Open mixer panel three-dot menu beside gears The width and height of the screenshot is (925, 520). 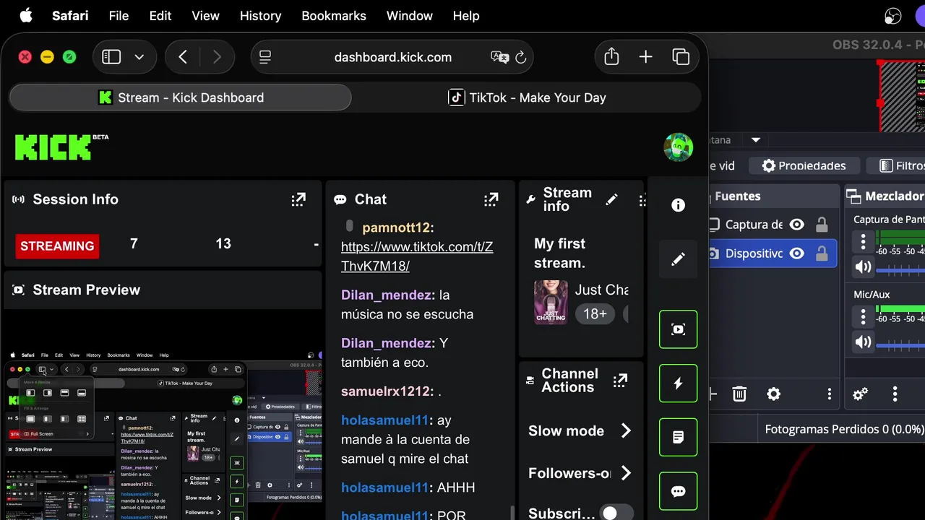pyautogui.click(x=895, y=394)
